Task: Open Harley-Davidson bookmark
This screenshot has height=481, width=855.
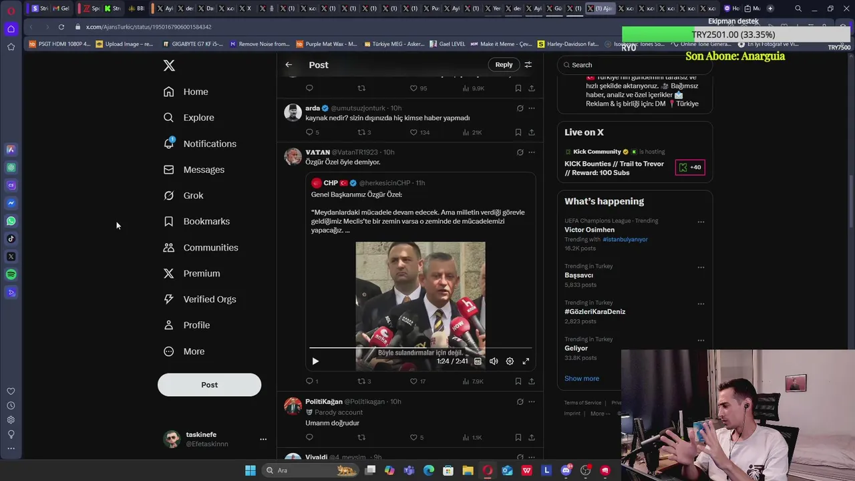Action: pos(568,44)
